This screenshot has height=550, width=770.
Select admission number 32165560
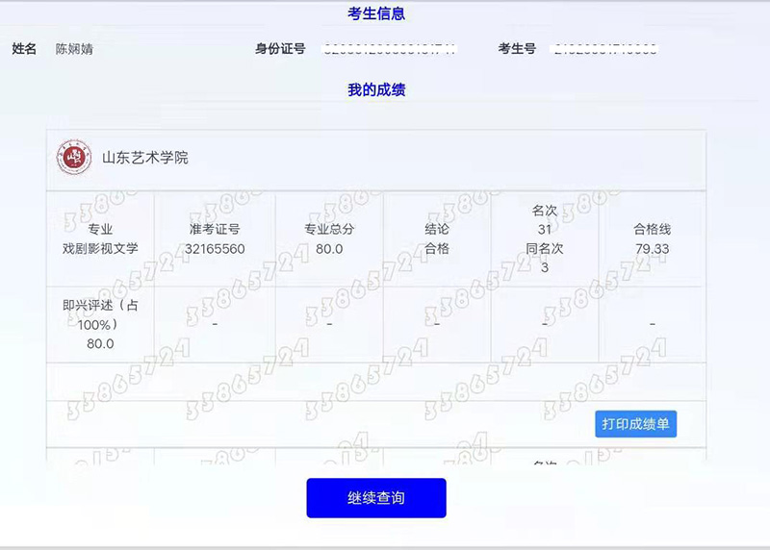(x=215, y=249)
